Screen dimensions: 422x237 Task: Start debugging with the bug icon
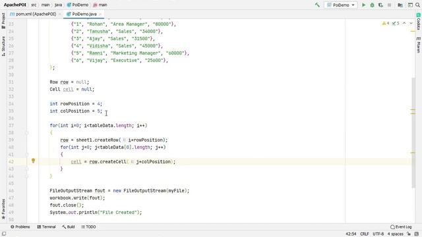click(x=372, y=5)
